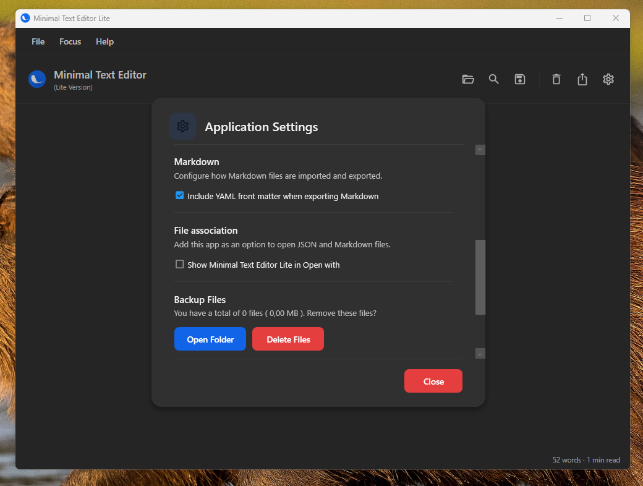
Task: Close the Minimal Text Editor Lite window
Action: click(616, 18)
